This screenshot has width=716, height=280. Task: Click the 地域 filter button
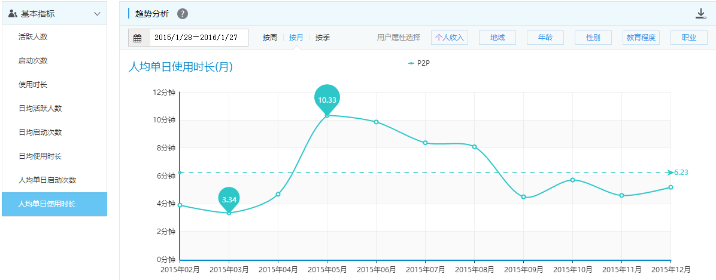pos(497,38)
